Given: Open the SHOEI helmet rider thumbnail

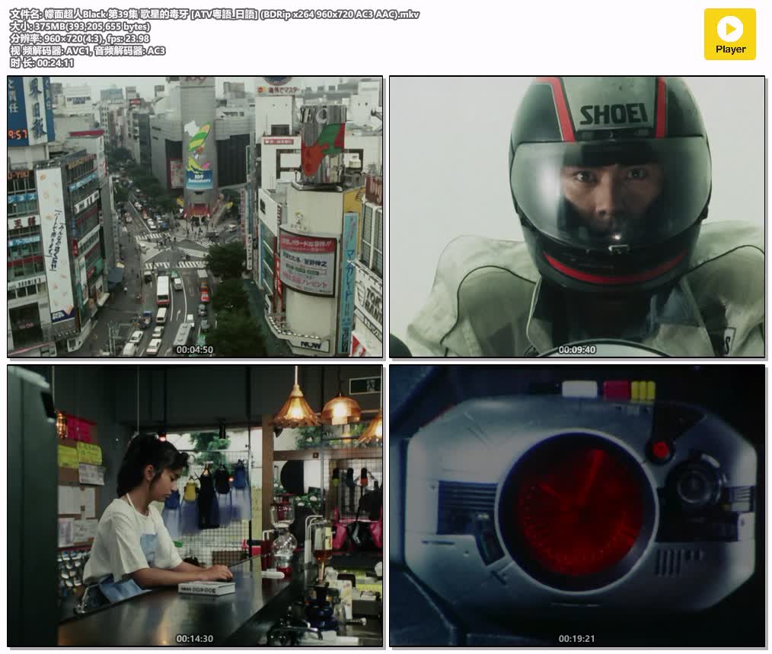Looking at the screenshot, I should [577, 217].
